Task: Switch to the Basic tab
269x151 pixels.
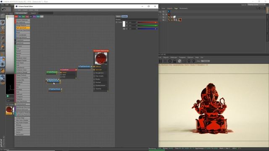Action: [x=118, y=16]
